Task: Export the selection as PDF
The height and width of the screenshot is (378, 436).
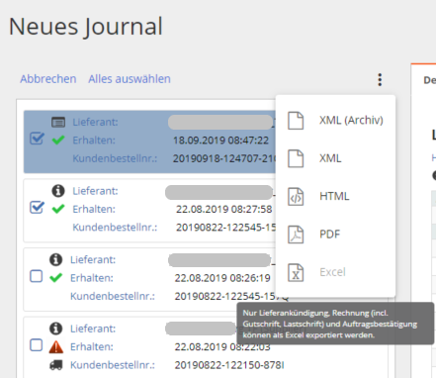Action: coord(335,235)
